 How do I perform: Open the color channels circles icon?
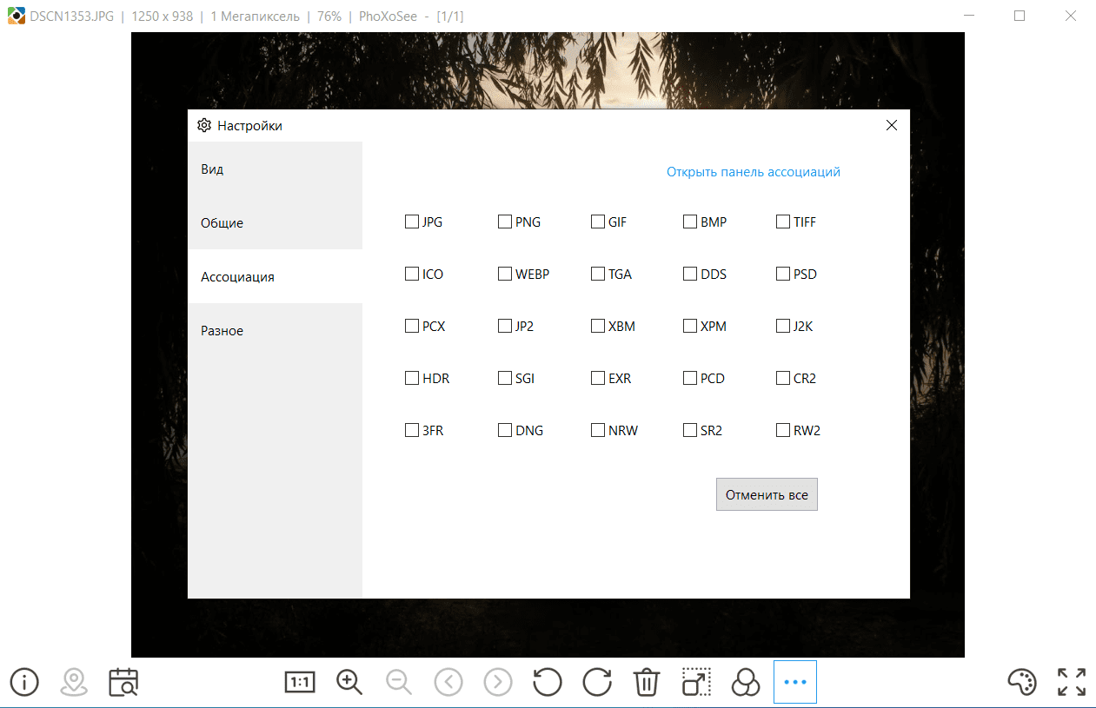pyautogui.click(x=746, y=682)
